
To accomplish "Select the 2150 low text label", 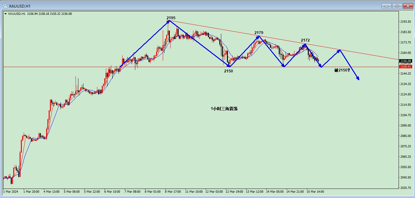I will click(229, 71).
